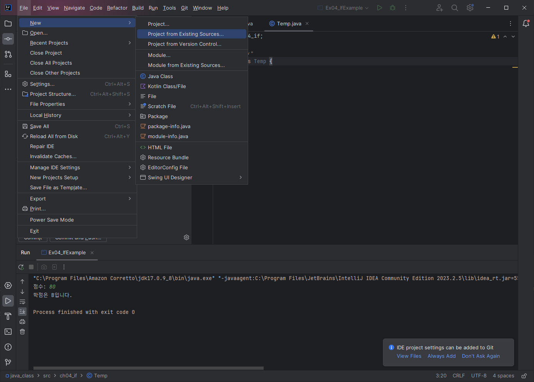Open commit panel settings gear
The image size is (534, 382).
[x=186, y=237]
